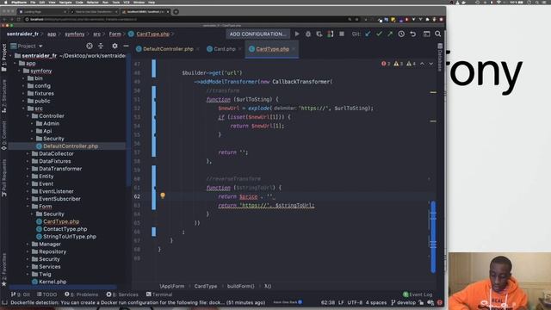Click the 4 spaces indent setting

(x=376, y=302)
